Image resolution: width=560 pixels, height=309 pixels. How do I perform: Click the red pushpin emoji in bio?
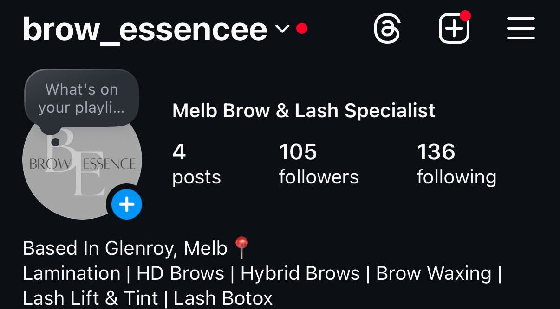(241, 248)
